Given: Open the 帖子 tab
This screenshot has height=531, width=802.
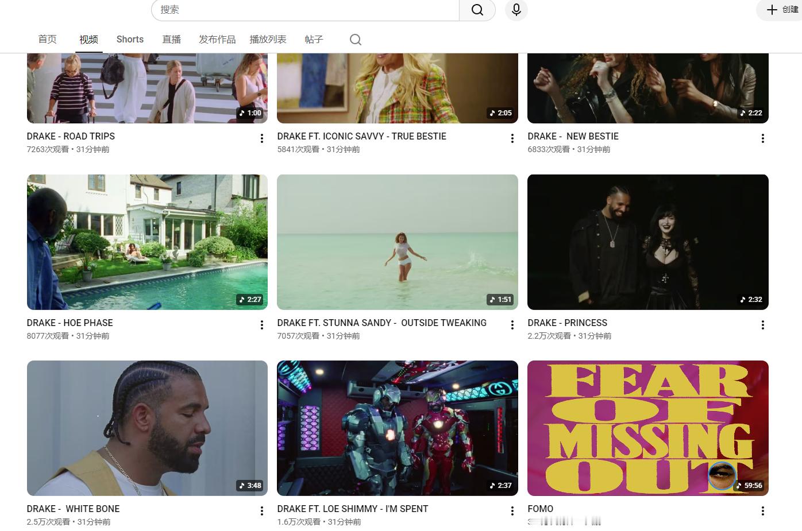Looking at the screenshot, I should click(314, 39).
